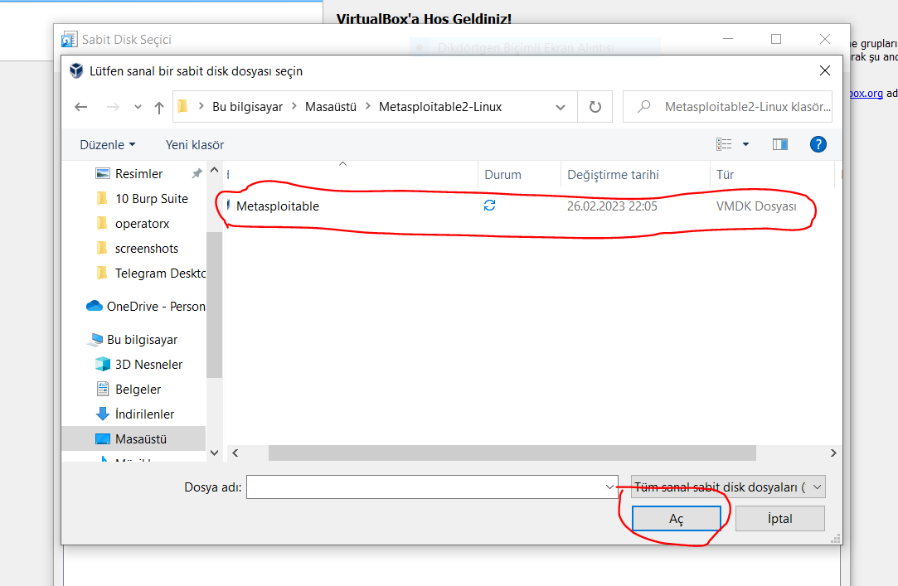Open the '10 Burp Suite' folder

click(151, 199)
